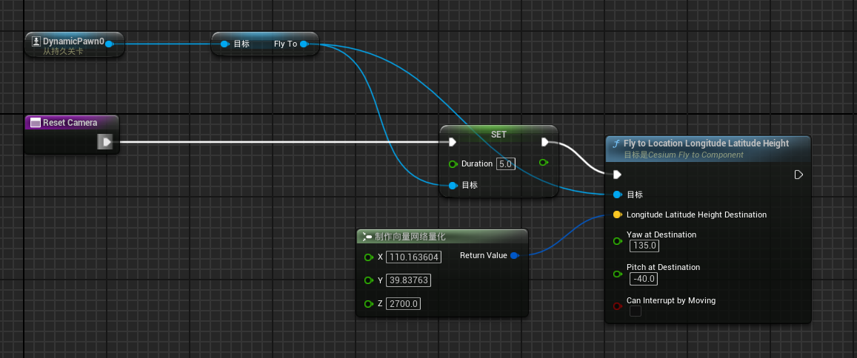857x358 pixels.
Task: Click the Y input pin on vector node
Action: (368, 280)
